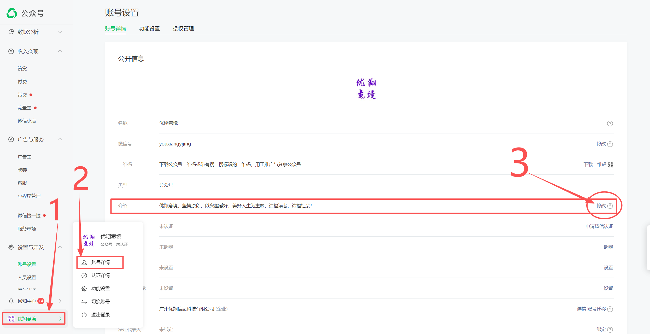Open 认证详情 from the popup menu
Image resolution: width=650 pixels, height=334 pixels.
click(x=100, y=276)
